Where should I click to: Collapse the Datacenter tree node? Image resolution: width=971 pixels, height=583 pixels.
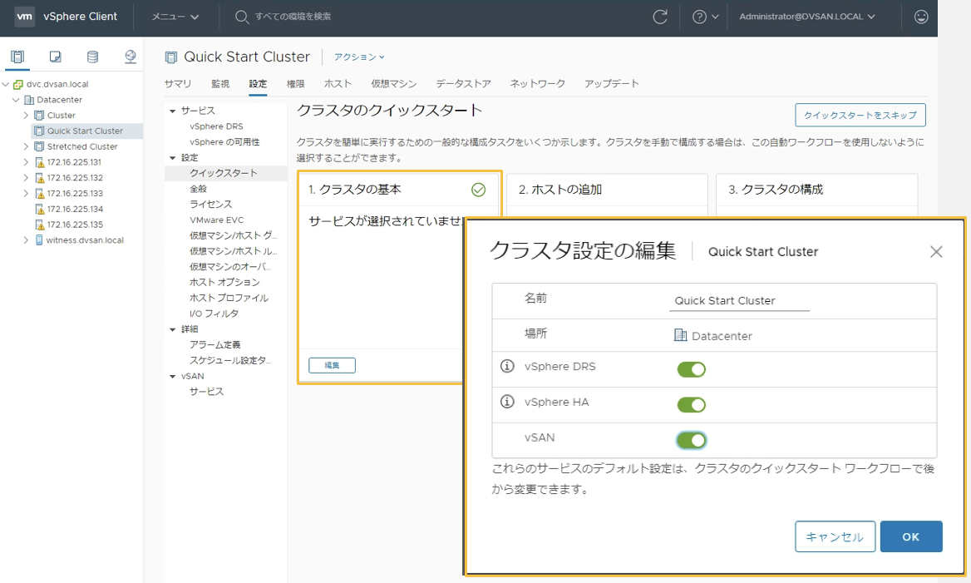pyautogui.click(x=16, y=100)
